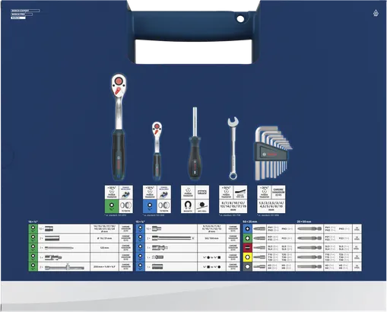
Task: Click the 125 mm extension bar cell in the green table
Action: tap(104, 247)
